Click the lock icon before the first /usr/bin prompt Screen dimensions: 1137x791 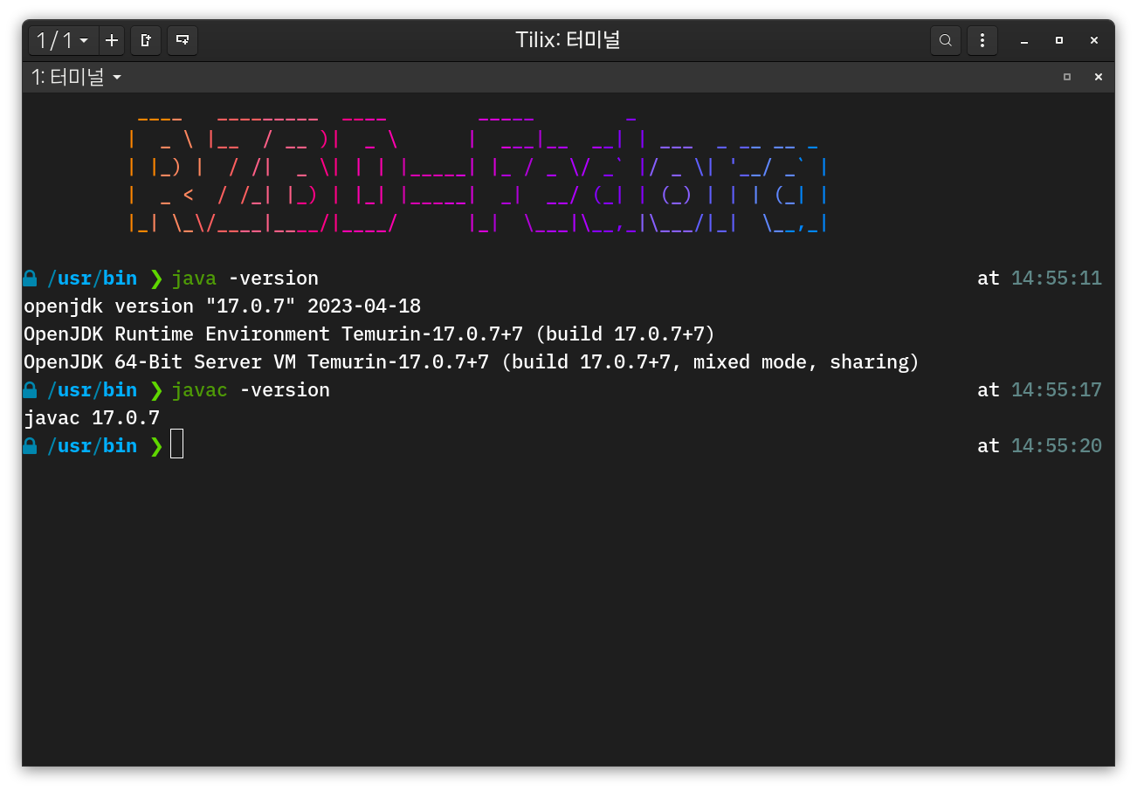tap(29, 278)
